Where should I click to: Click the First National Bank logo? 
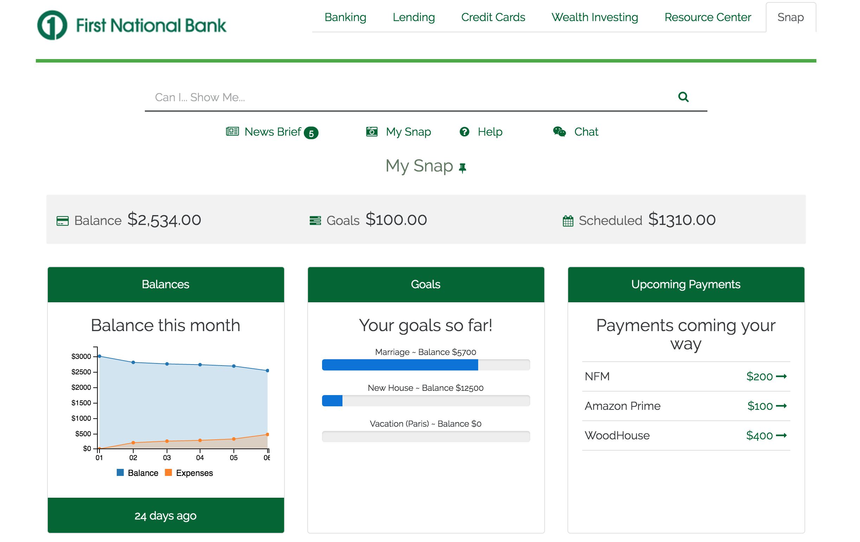point(131,25)
